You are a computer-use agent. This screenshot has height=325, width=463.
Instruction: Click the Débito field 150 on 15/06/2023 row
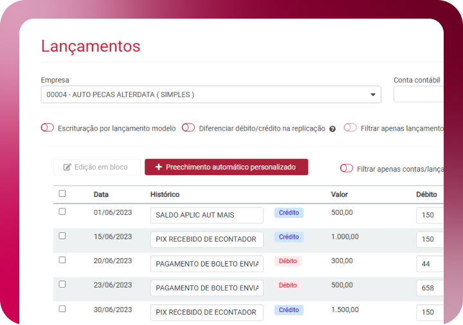tap(430, 239)
